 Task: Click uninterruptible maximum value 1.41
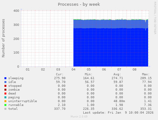tap(148, 101)
